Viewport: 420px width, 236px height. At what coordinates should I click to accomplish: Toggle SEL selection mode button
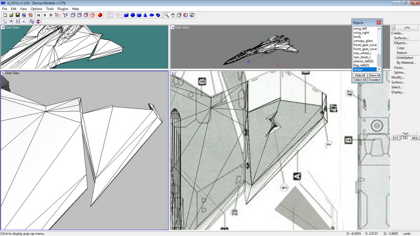(x=405, y=138)
